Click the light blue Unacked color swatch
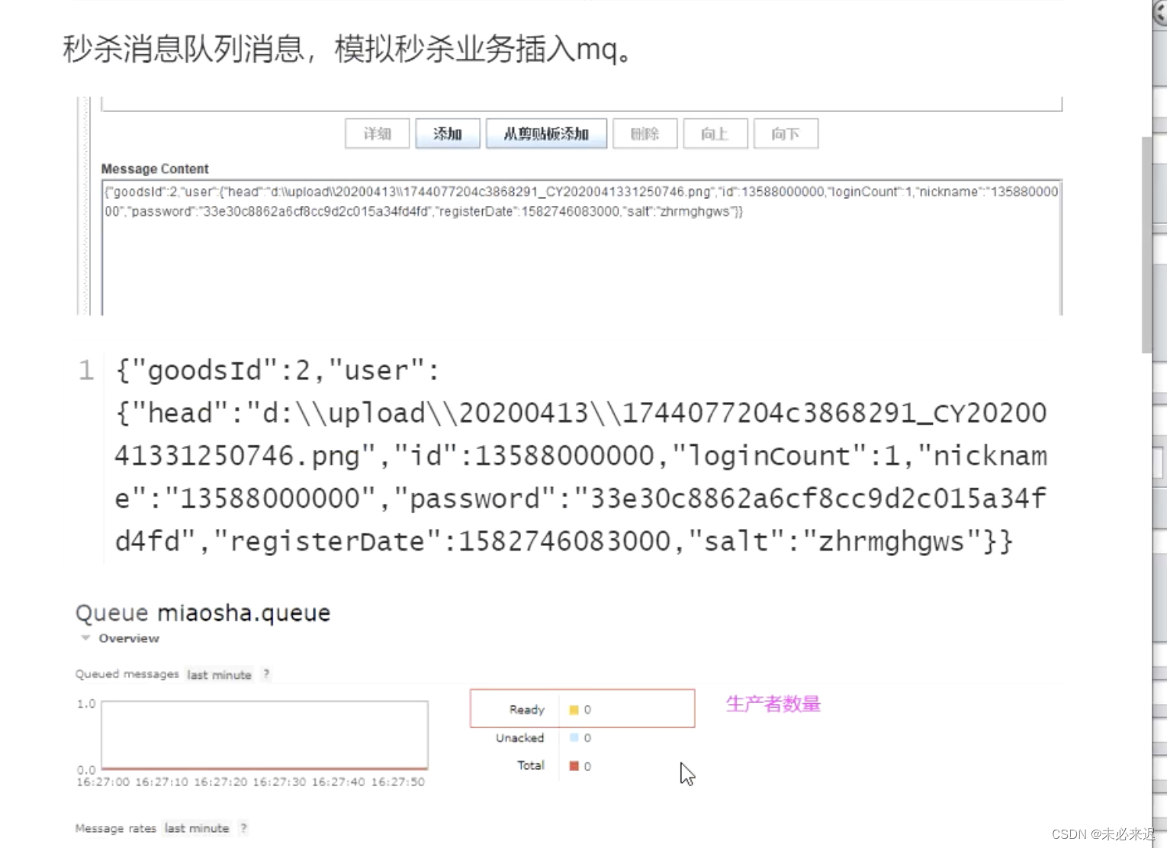Screen dimensions: 1167x848 574,737
